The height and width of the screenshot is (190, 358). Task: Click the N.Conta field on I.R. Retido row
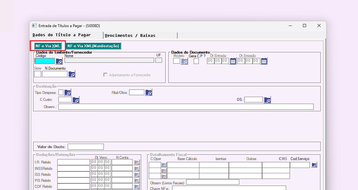click(x=122, y=162)
